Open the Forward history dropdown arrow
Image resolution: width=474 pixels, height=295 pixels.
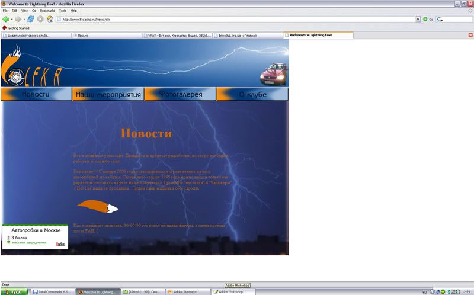pyautogui.click(x=24, y=19)
